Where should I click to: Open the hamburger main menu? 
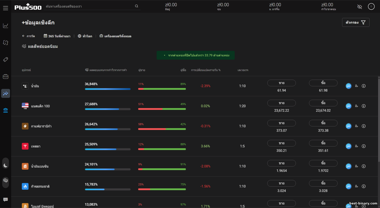click(6, 8)
